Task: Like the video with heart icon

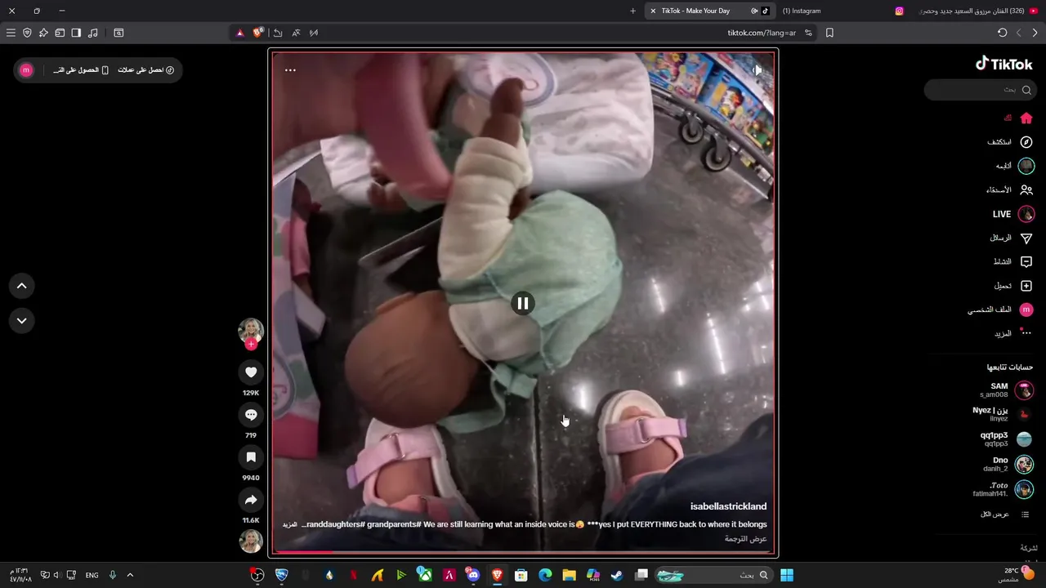Action: (251, 372)
